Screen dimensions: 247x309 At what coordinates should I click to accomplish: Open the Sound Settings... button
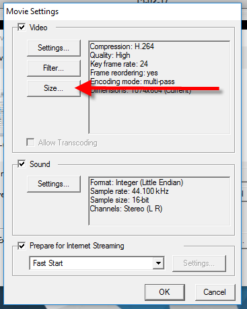(x=54, y=184)
